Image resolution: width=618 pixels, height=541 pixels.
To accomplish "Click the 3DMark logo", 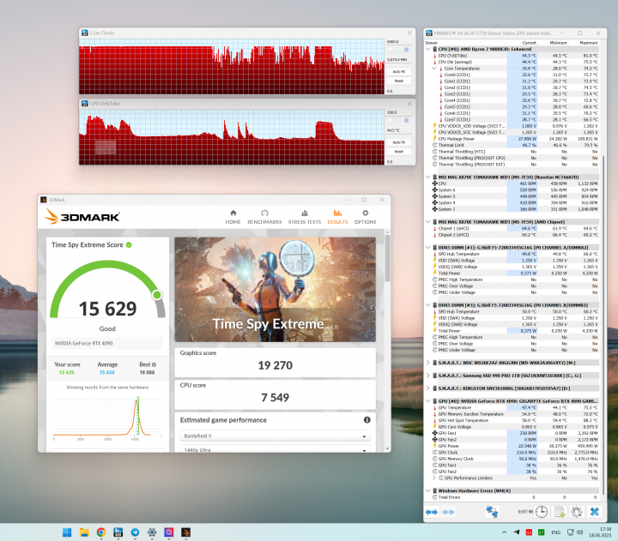I will coord(82,217).
